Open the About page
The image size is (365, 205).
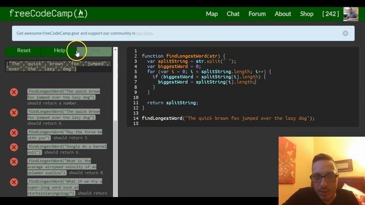coord(283,14)
